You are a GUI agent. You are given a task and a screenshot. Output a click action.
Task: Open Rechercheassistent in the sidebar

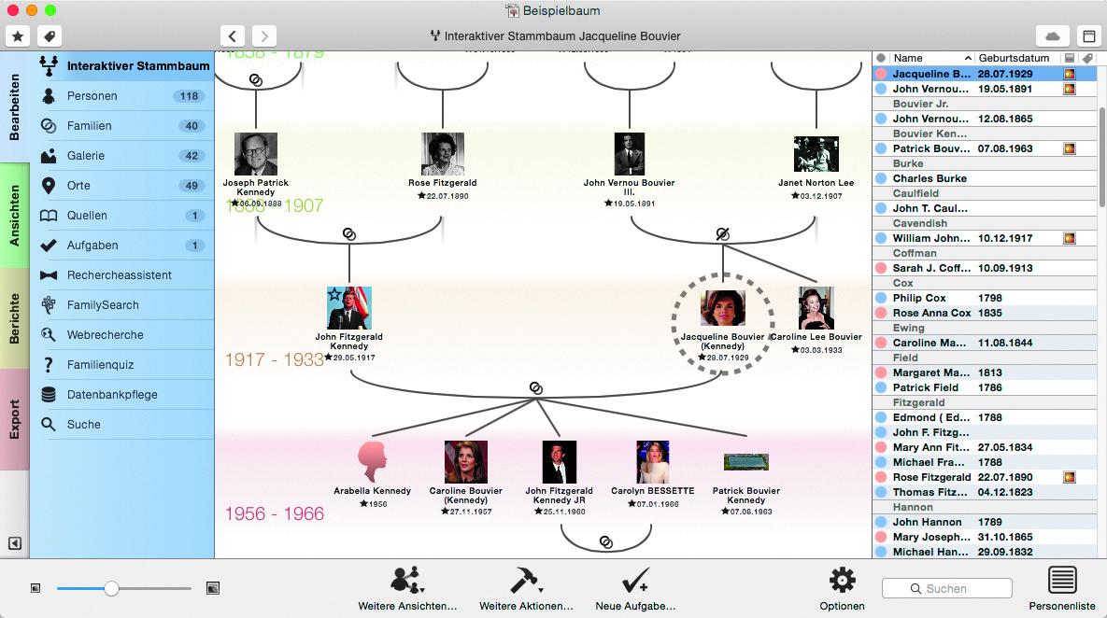coord(119,275)
